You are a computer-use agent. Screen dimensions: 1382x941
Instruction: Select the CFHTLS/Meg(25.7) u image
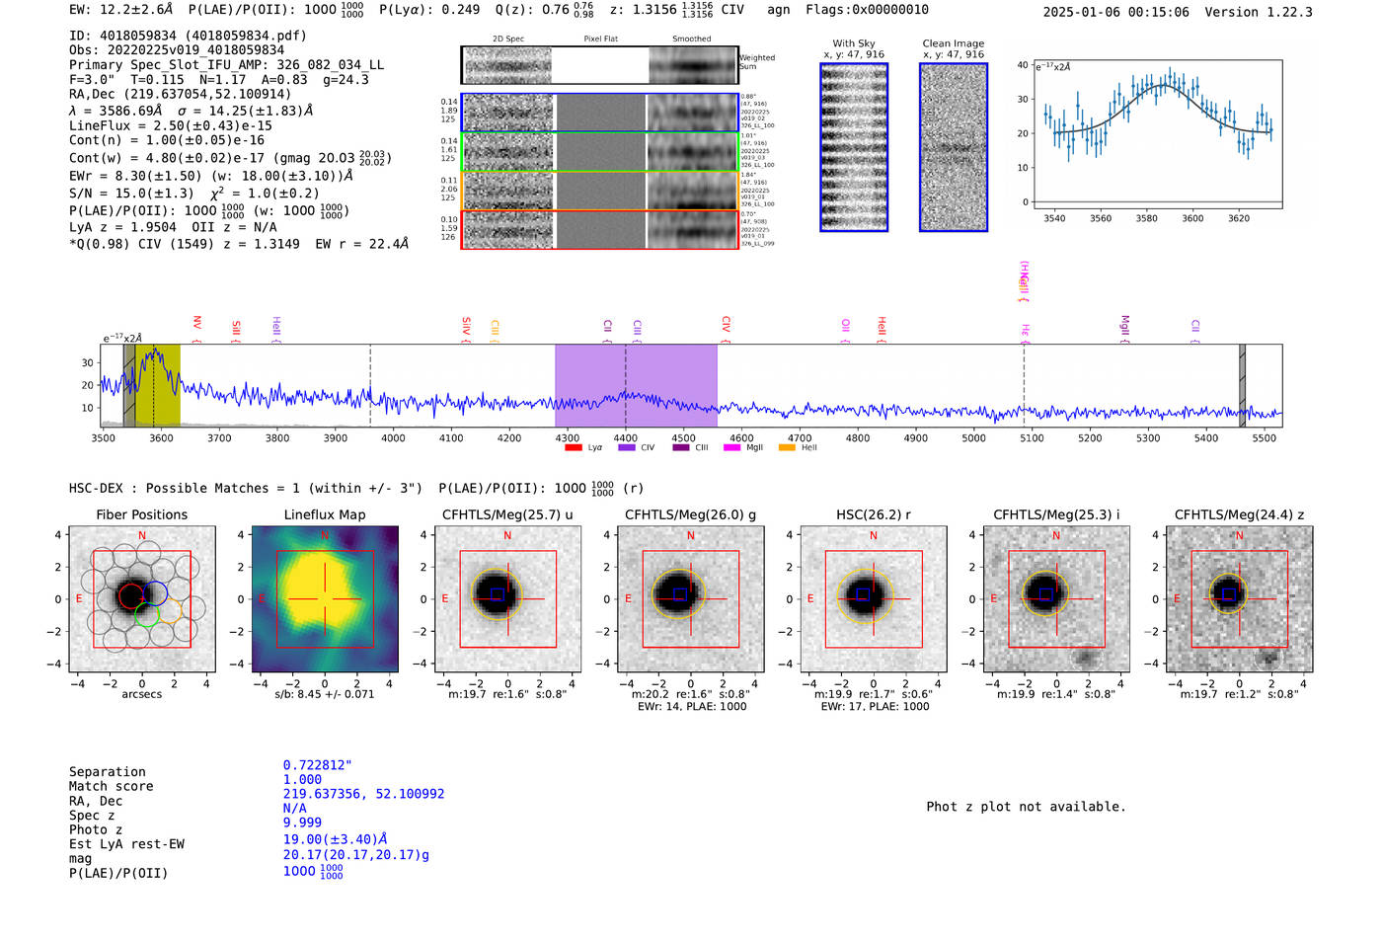point(507,599)
